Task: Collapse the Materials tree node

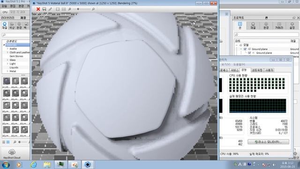Action: coord(4,45)
